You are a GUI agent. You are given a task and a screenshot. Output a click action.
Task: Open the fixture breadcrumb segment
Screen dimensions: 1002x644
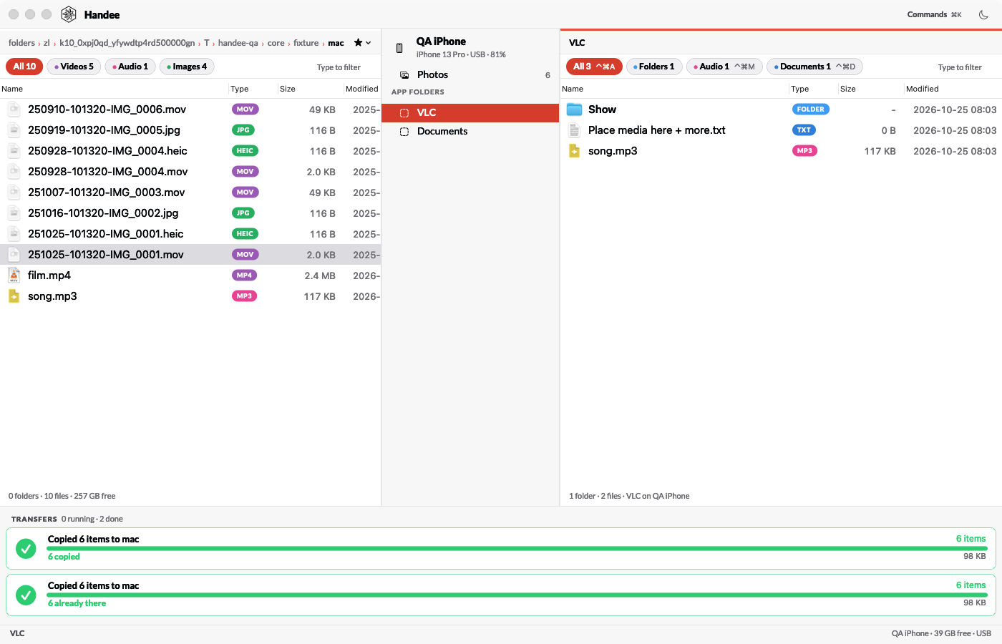306,43
